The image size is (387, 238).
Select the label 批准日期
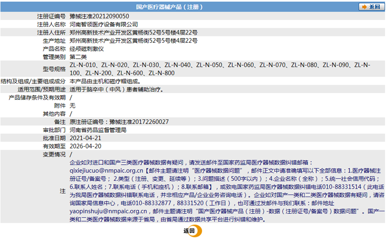point(54,138)
